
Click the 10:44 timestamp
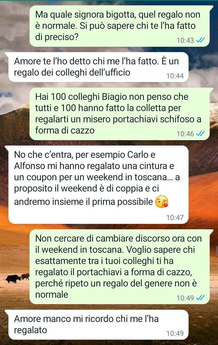point(175,76)
